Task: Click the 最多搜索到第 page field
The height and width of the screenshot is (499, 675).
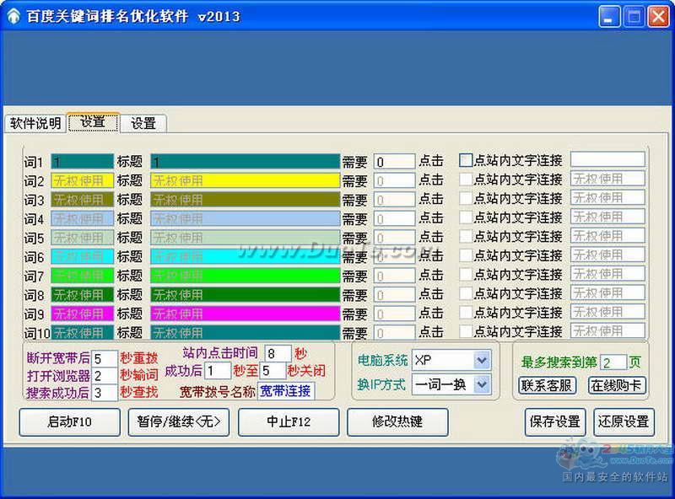Action: tap(613, 362)
